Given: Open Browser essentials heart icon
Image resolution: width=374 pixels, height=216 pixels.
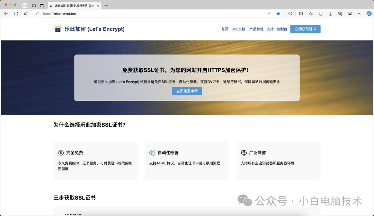Looking at the screenshot, I should click(x=340, y=14).
